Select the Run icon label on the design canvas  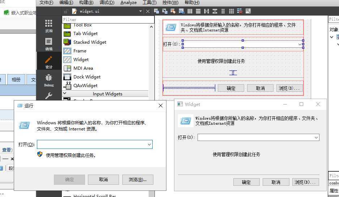coord(170,27)
